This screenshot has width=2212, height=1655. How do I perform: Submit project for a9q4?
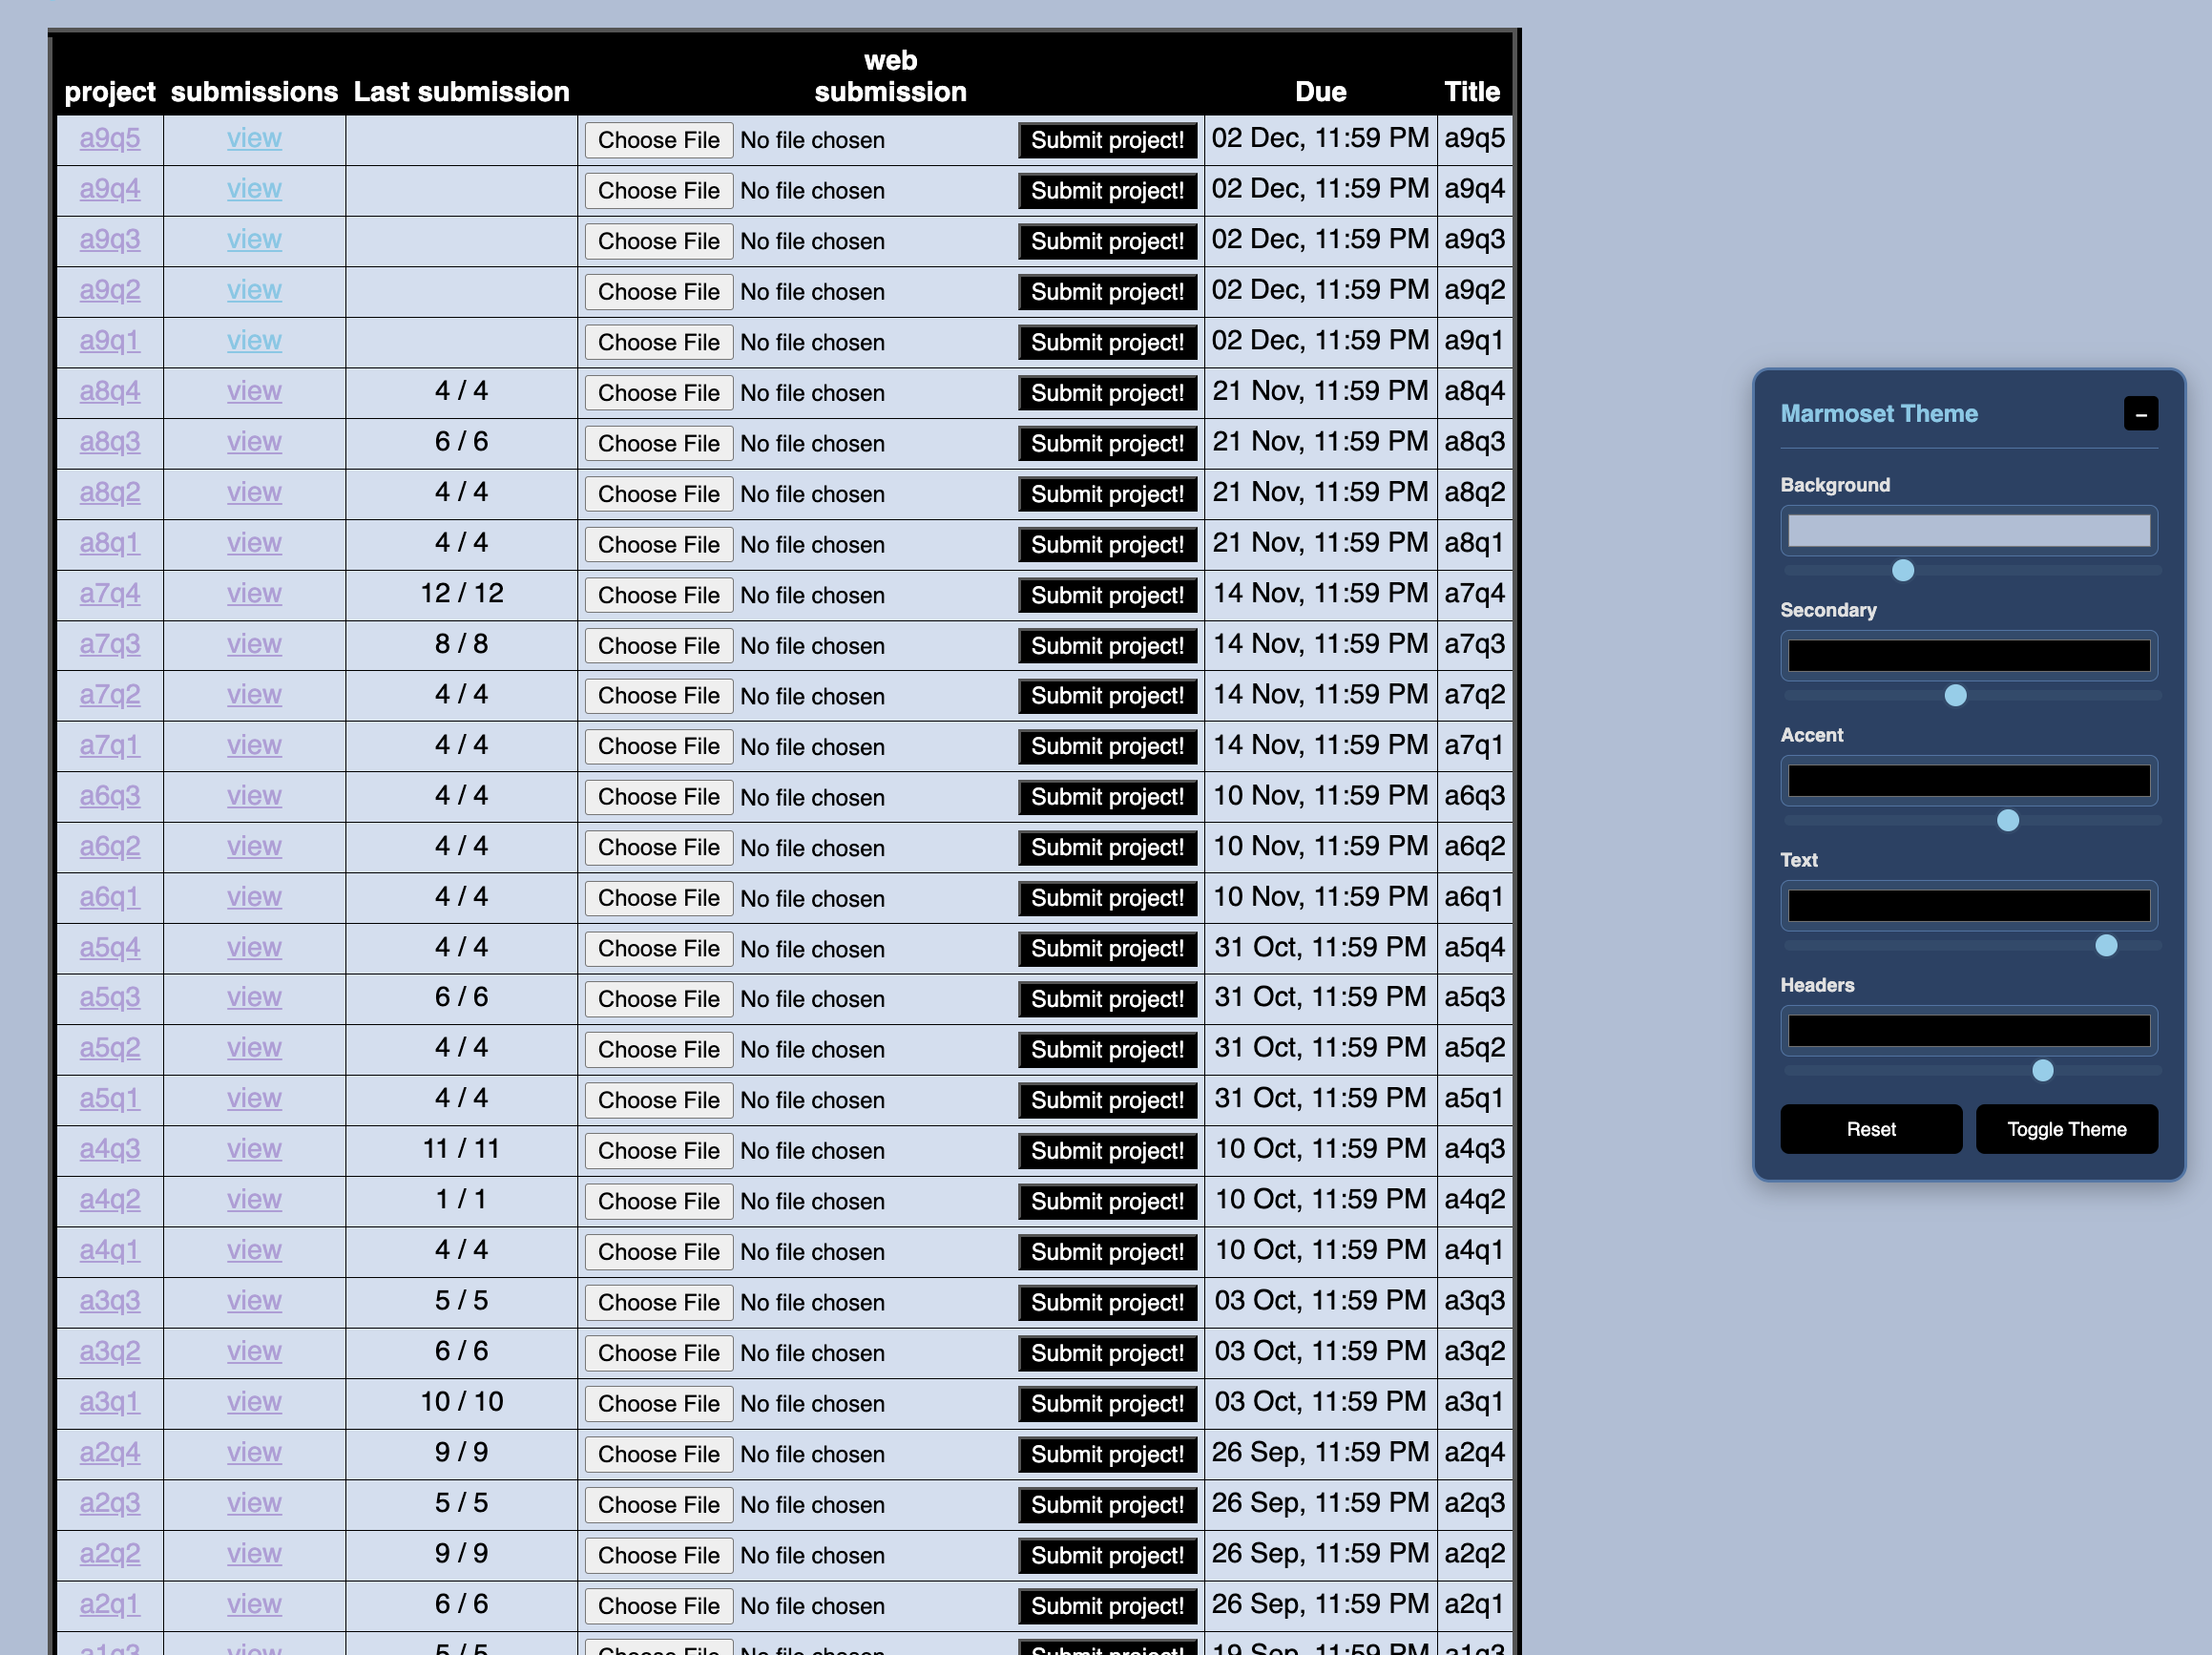(1107, 190)
